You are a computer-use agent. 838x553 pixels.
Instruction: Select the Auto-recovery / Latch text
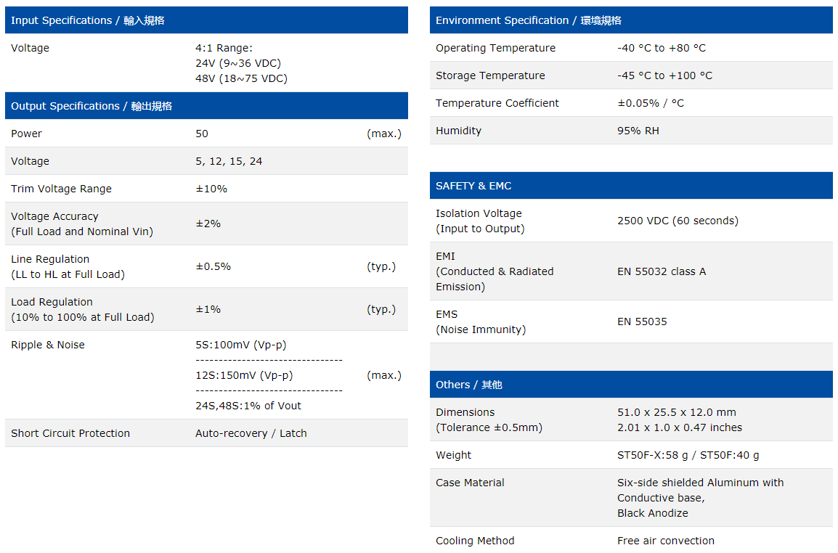pos(251,433)
